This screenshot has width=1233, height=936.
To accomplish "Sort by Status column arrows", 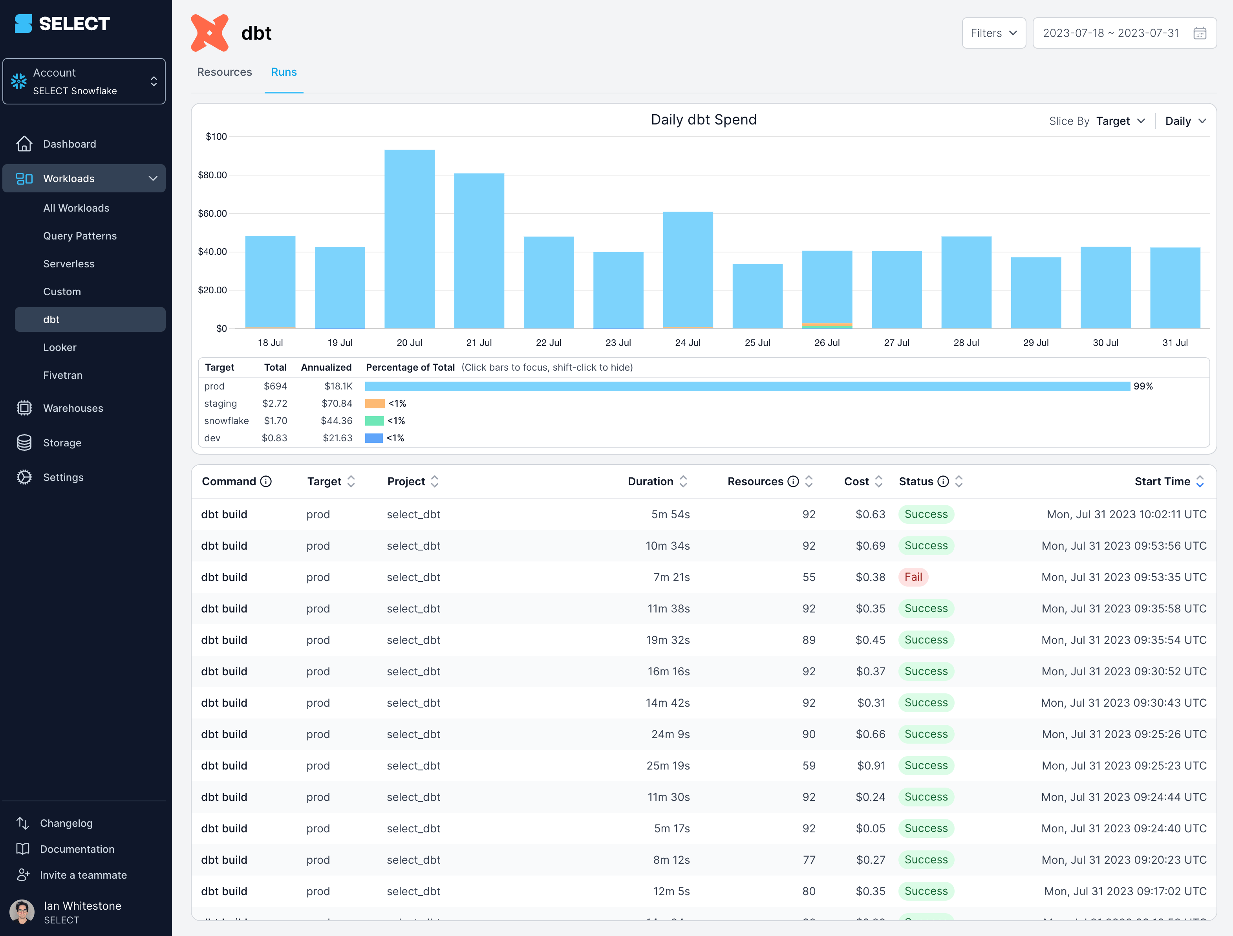I will click(x=959, y=481).
